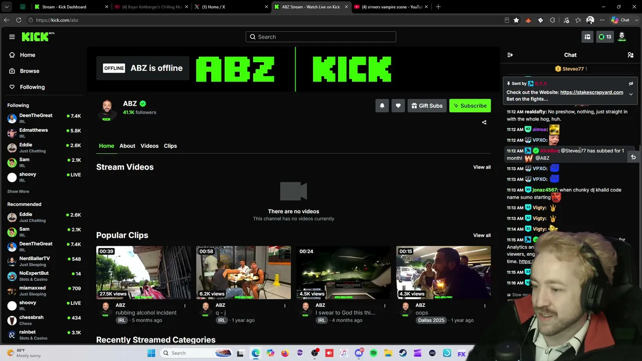Open the Kicks balance showing 13
The image size is (642, 361).
coord(605,37)
